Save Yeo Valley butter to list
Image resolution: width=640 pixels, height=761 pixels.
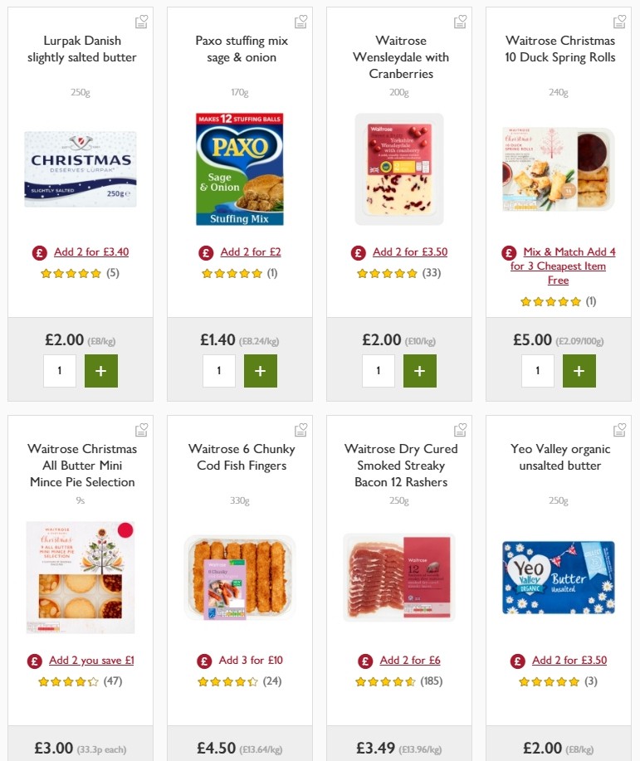click(619, 430)
